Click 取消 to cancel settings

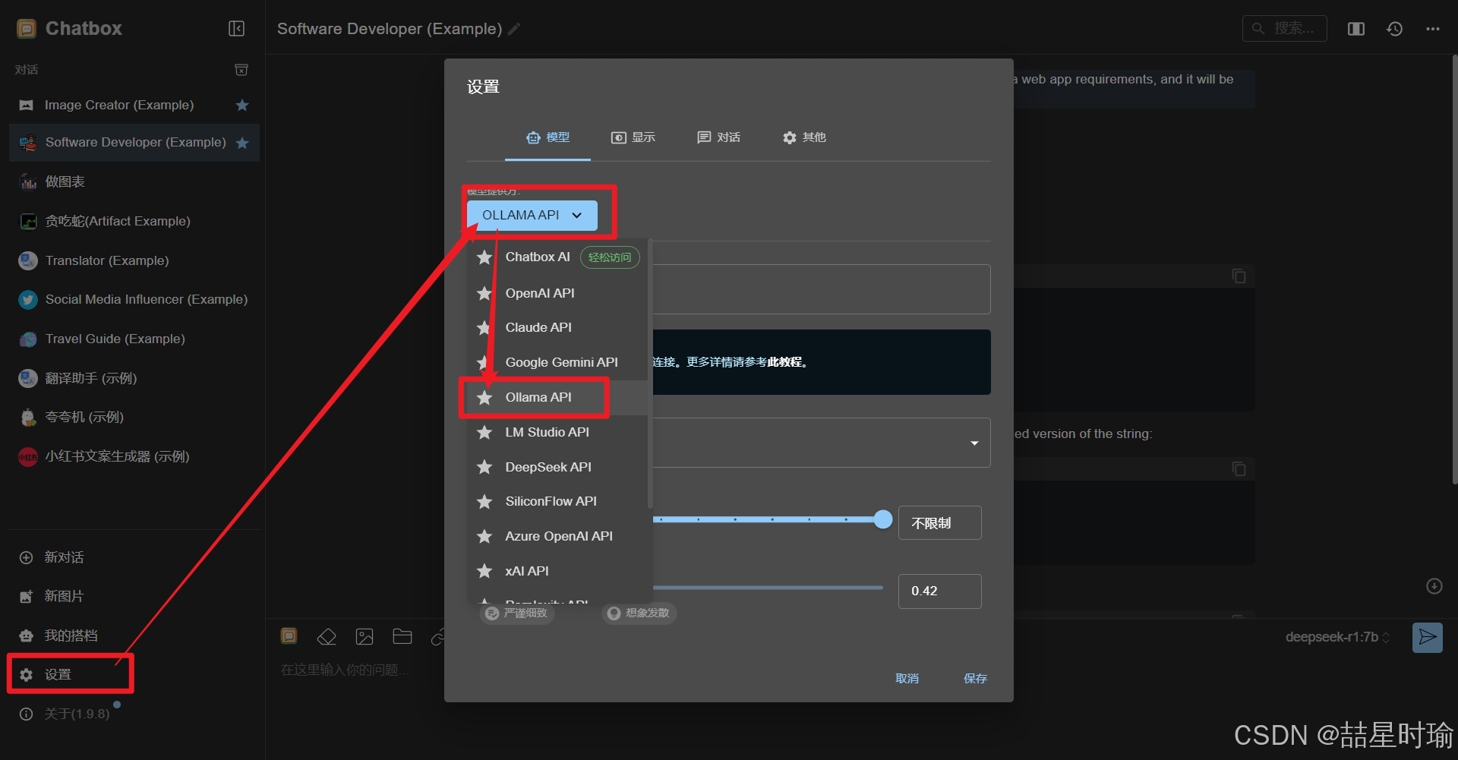[x=907, y=678]
